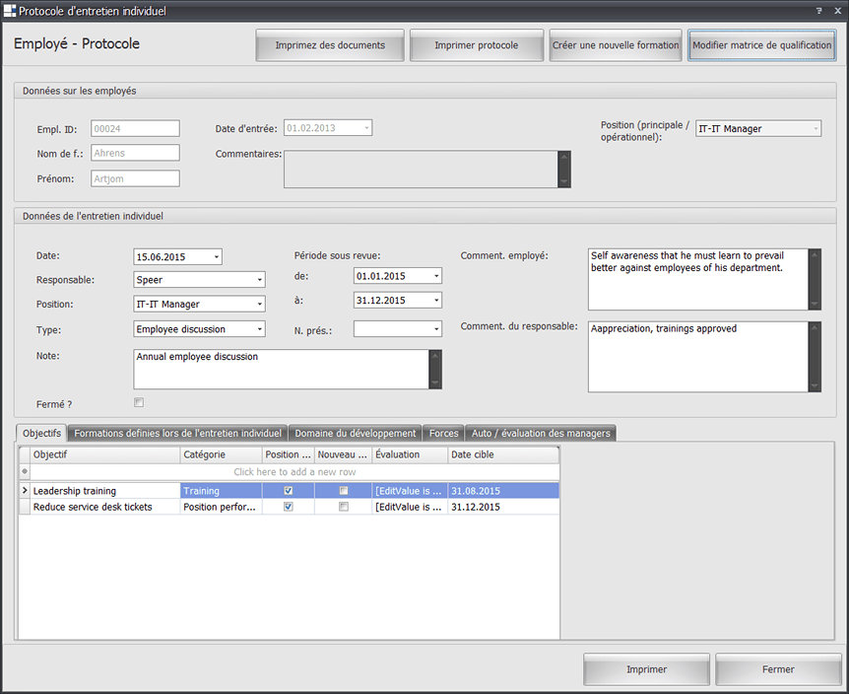Click the application icon in the title bar
This screenshot has width=849, height=694.
11,11
